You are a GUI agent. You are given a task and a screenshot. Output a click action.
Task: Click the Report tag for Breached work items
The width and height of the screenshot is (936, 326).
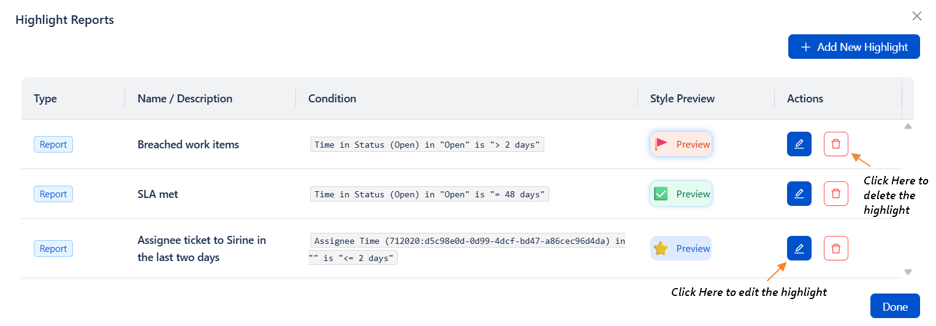click(53, 145)
